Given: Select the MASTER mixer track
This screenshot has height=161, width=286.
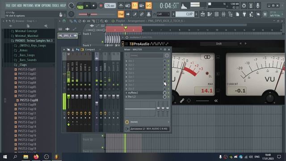Looking at the screenshot, I should [68, 67].
